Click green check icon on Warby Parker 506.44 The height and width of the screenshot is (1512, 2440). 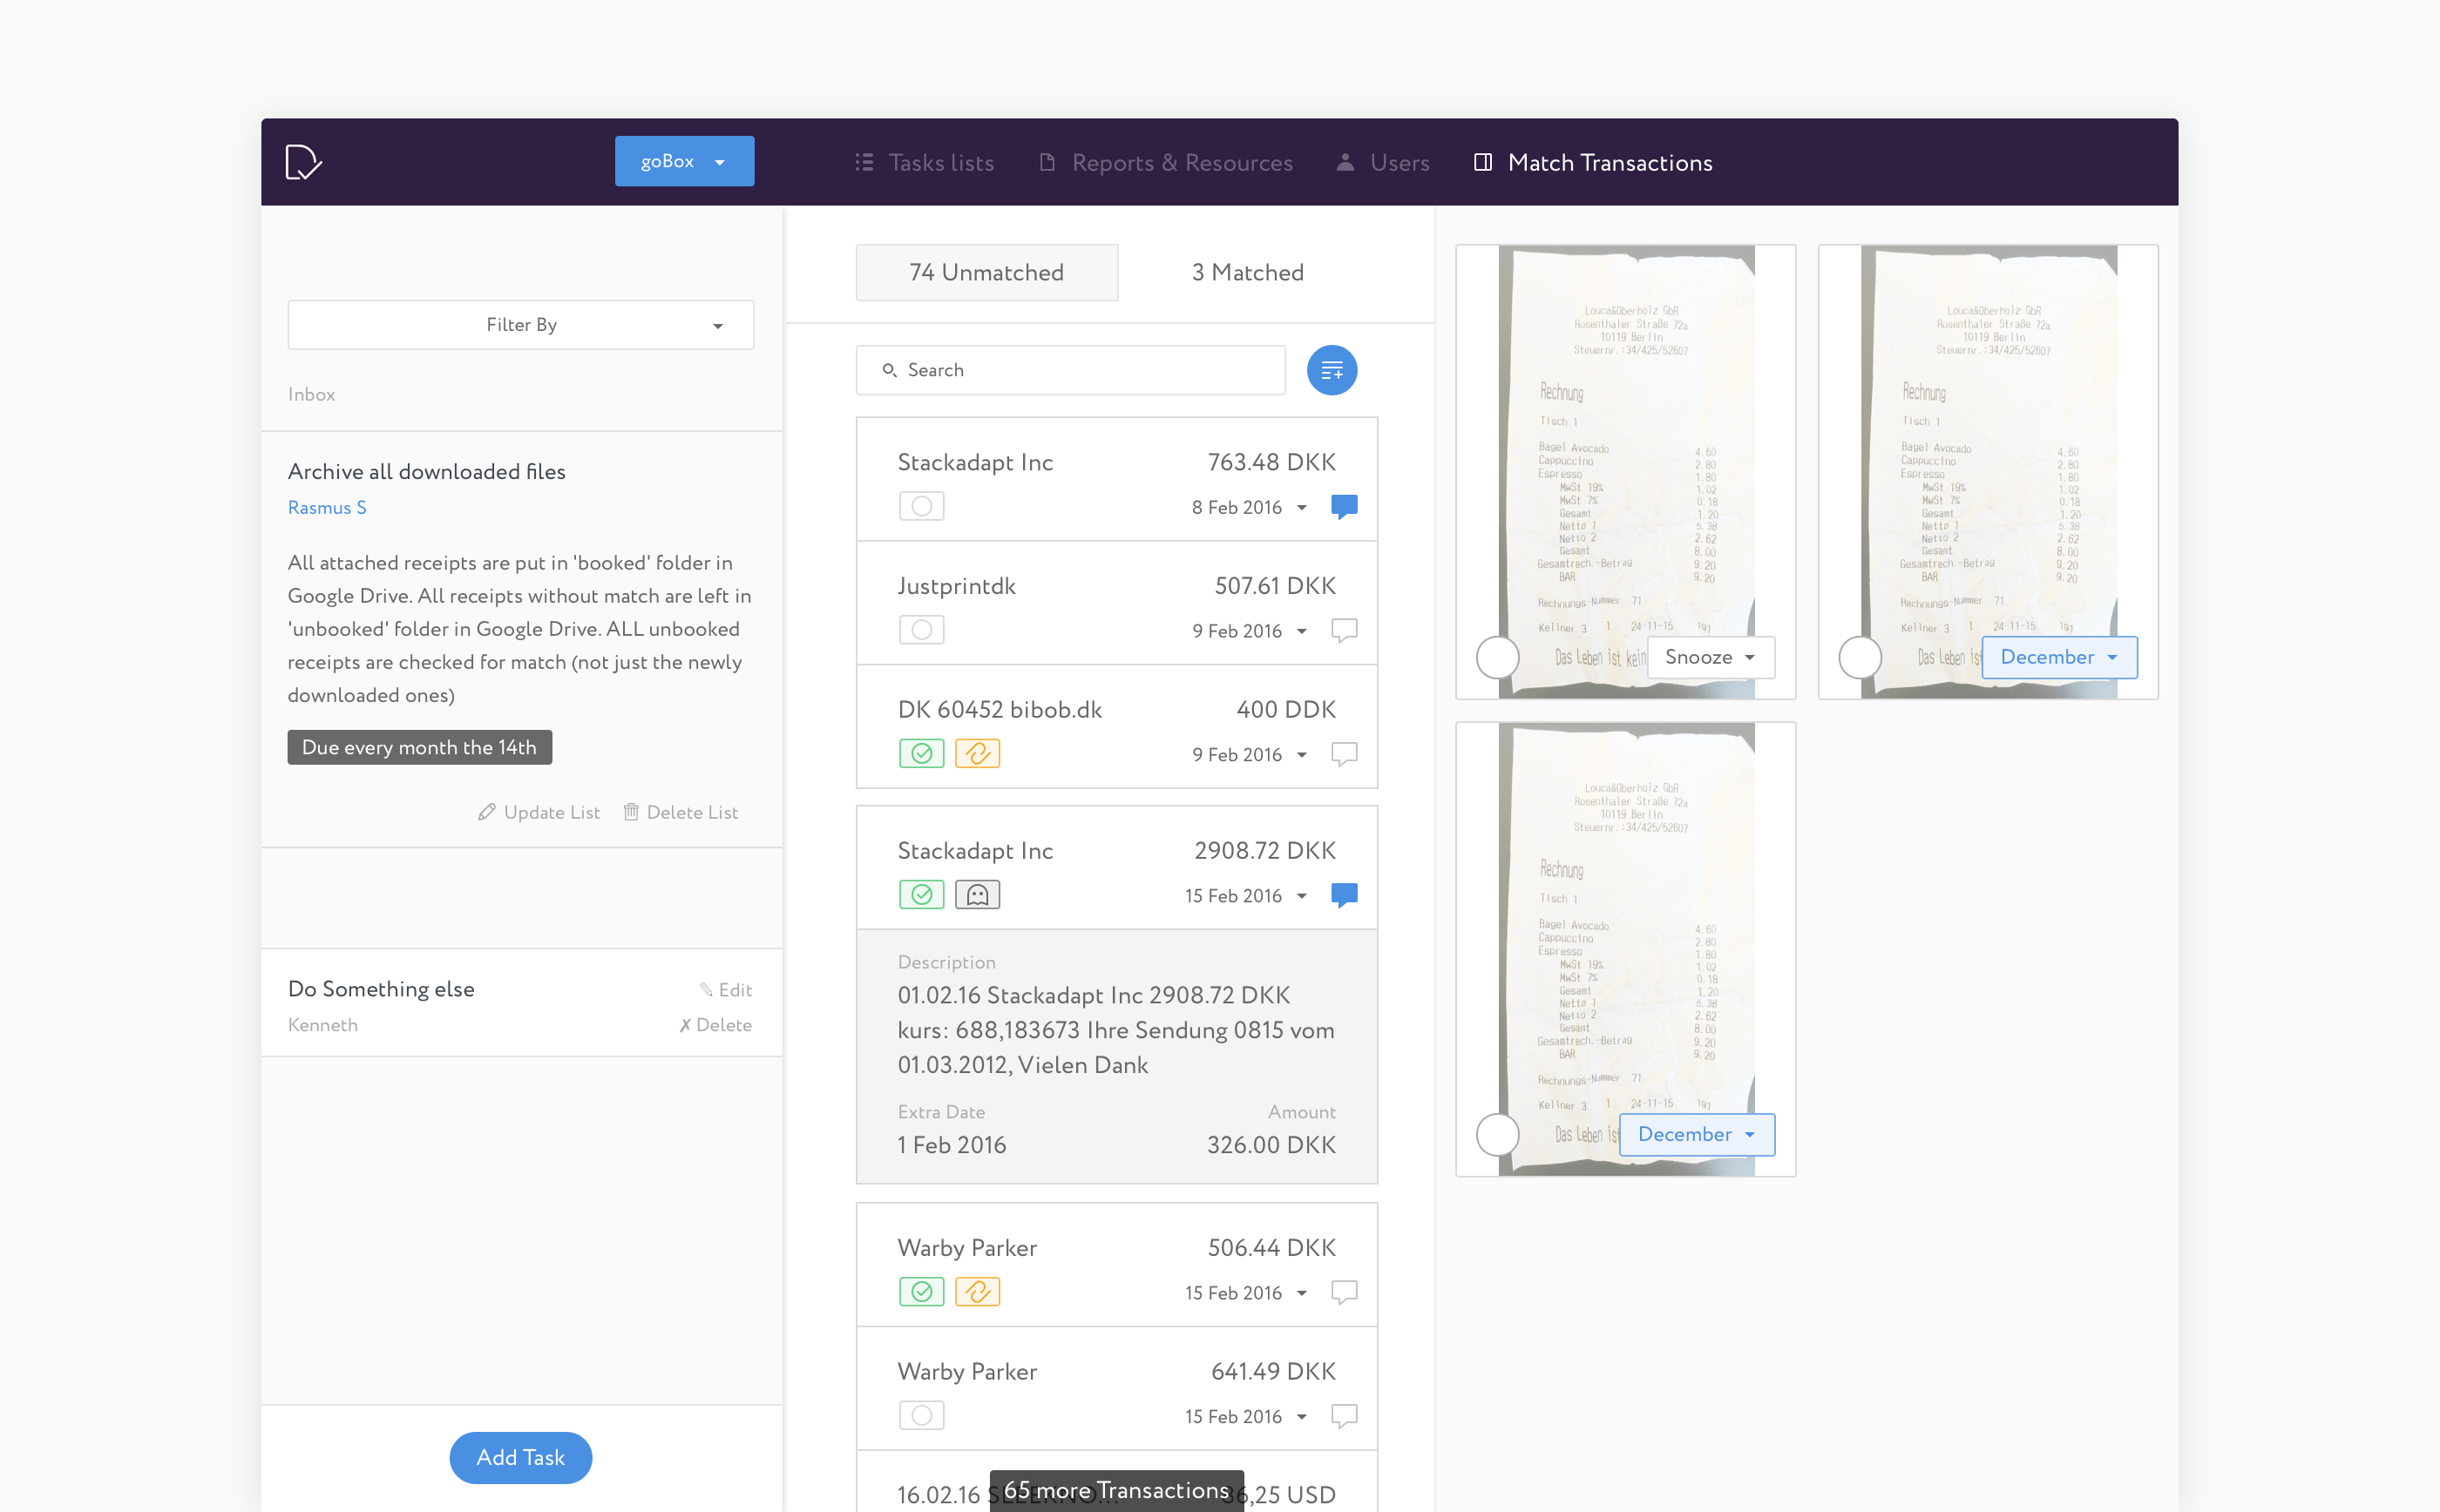[920, 1291]
